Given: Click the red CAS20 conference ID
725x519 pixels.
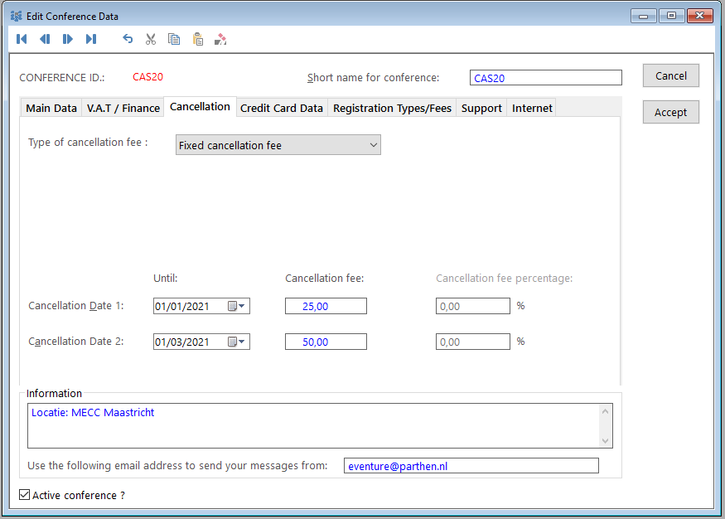Looking at the screenshot, I should pos(148,77).
